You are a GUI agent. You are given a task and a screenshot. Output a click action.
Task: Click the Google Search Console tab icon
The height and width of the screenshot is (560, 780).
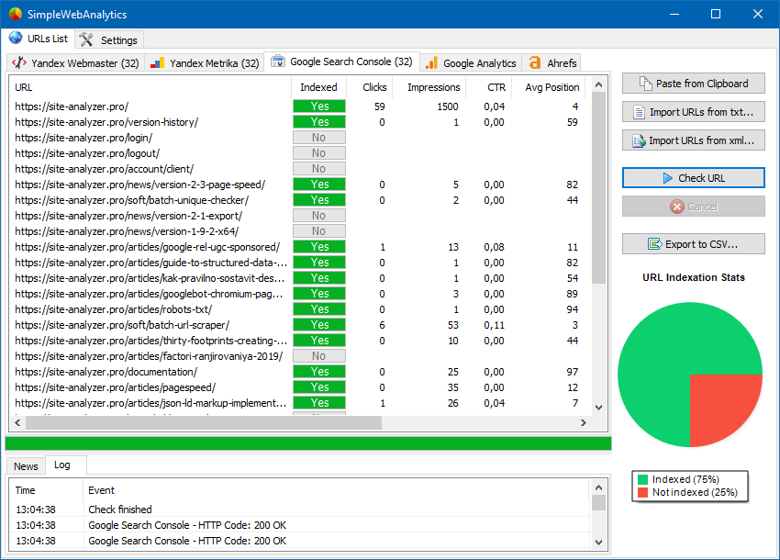tap(277, 62)
